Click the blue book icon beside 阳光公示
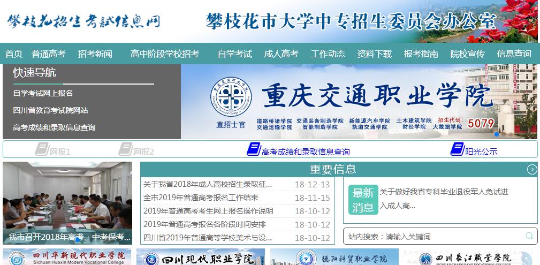 tap(457, 149)
